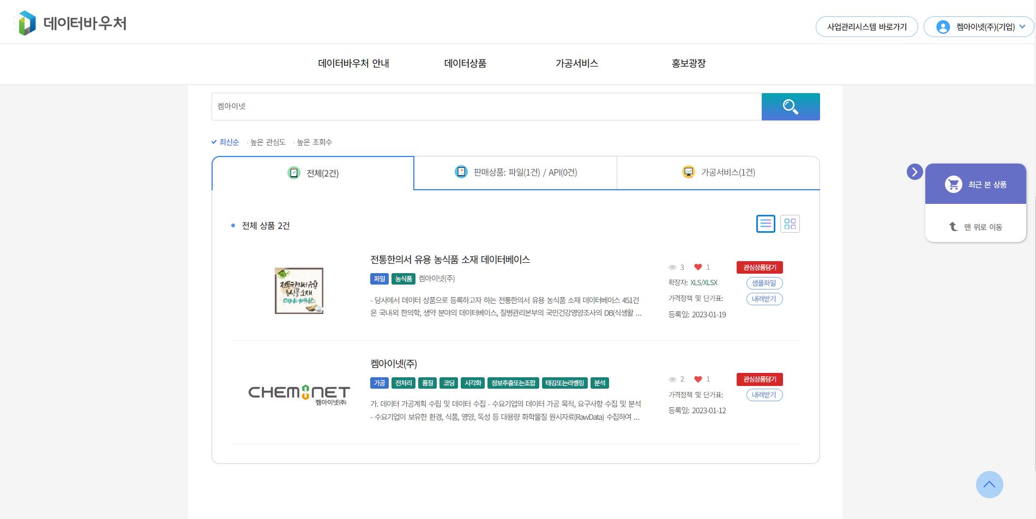Open the 데이터바우처 안내 menu

point(353,63)
